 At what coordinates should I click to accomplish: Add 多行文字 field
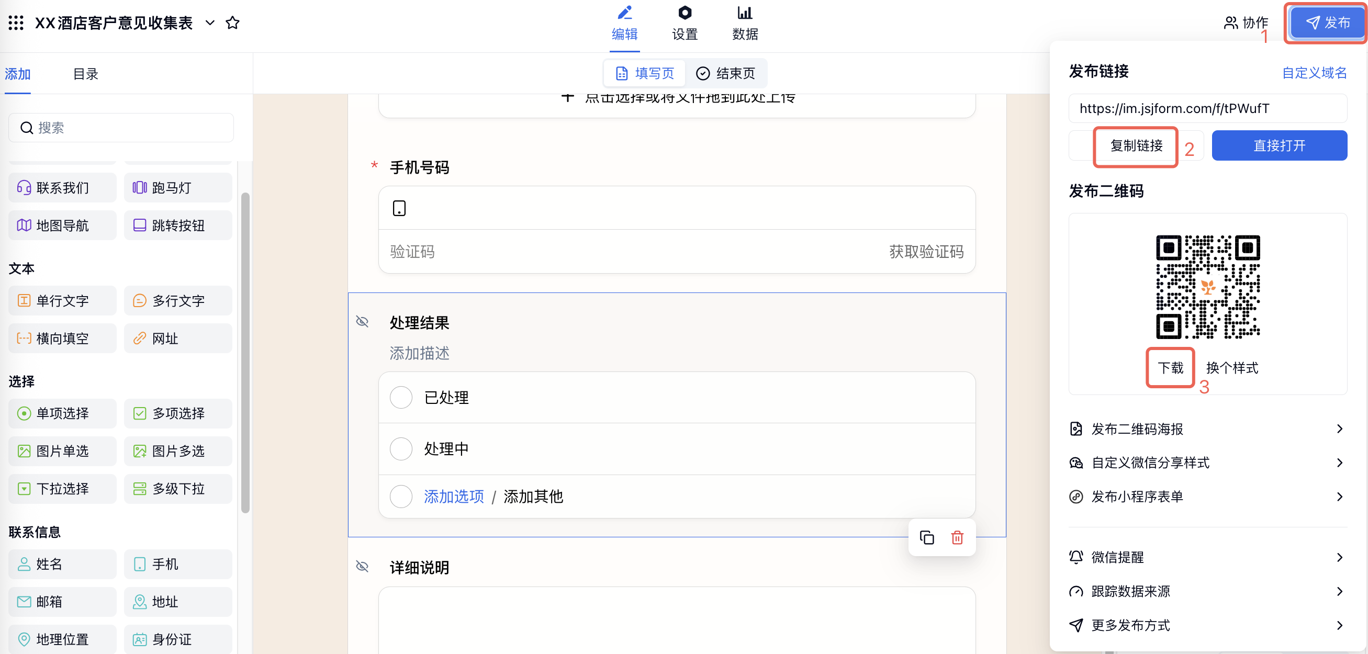pos(178,301)
